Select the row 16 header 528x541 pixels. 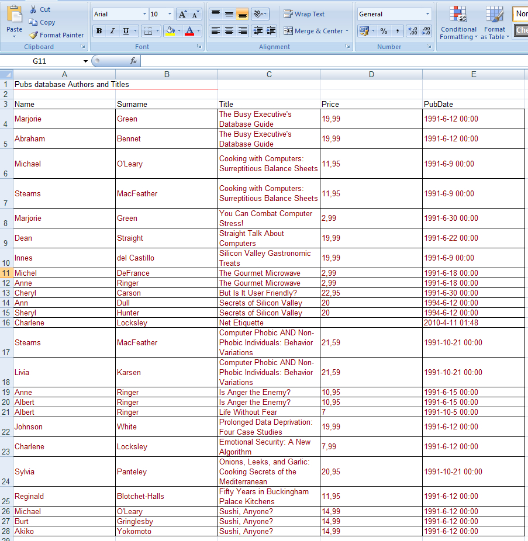point(6,322)
